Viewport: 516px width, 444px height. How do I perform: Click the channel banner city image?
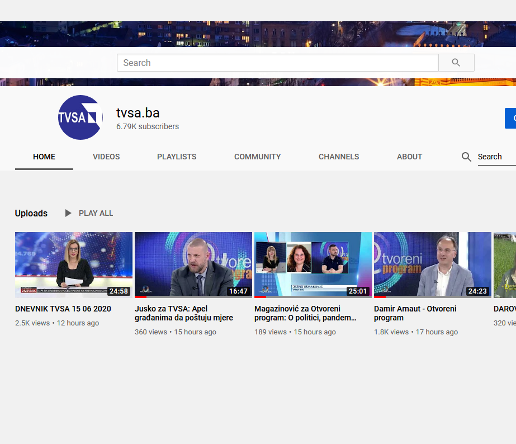point(258,34)
